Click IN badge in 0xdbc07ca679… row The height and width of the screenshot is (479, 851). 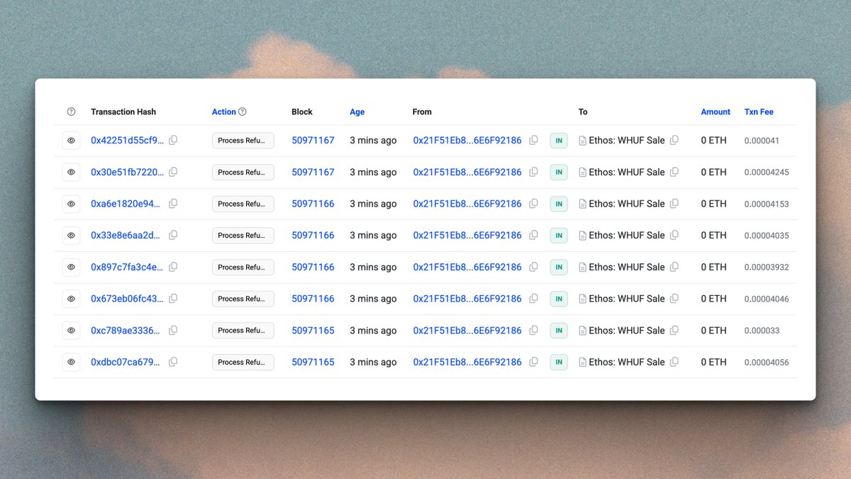(559, 362)
